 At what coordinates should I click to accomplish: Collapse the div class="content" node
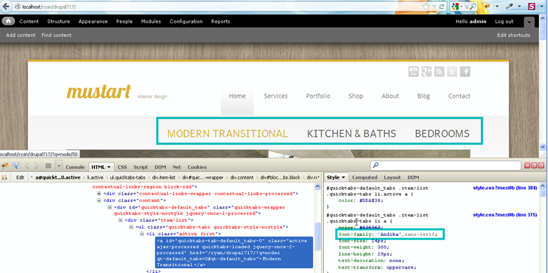99,200
